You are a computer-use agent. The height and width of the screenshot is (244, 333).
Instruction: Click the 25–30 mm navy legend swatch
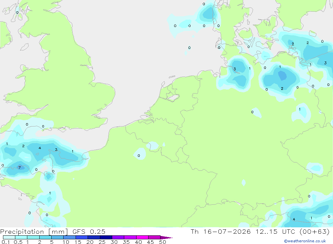(x=106, y=237)
